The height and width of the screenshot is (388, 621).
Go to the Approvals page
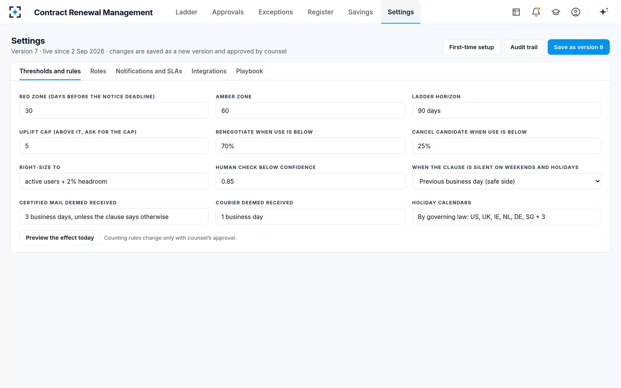pyautogui.click(x=228, y=12)
